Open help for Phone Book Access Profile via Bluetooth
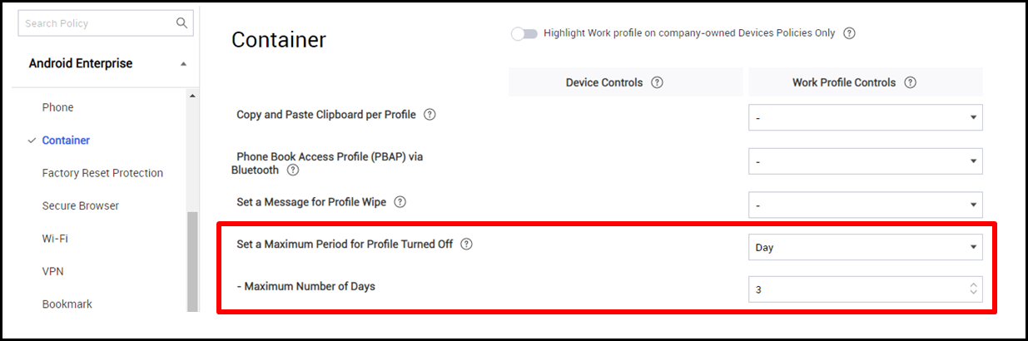1028x341 pixels. (x=293, y=170)
